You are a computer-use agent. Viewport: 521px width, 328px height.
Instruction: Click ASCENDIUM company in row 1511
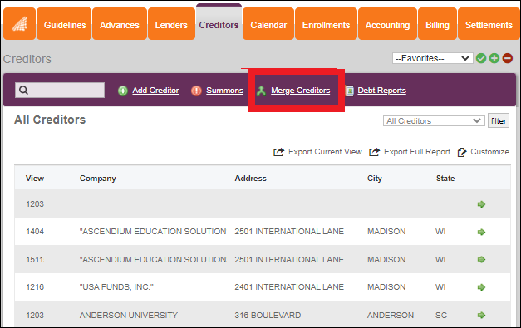[153, 259]
